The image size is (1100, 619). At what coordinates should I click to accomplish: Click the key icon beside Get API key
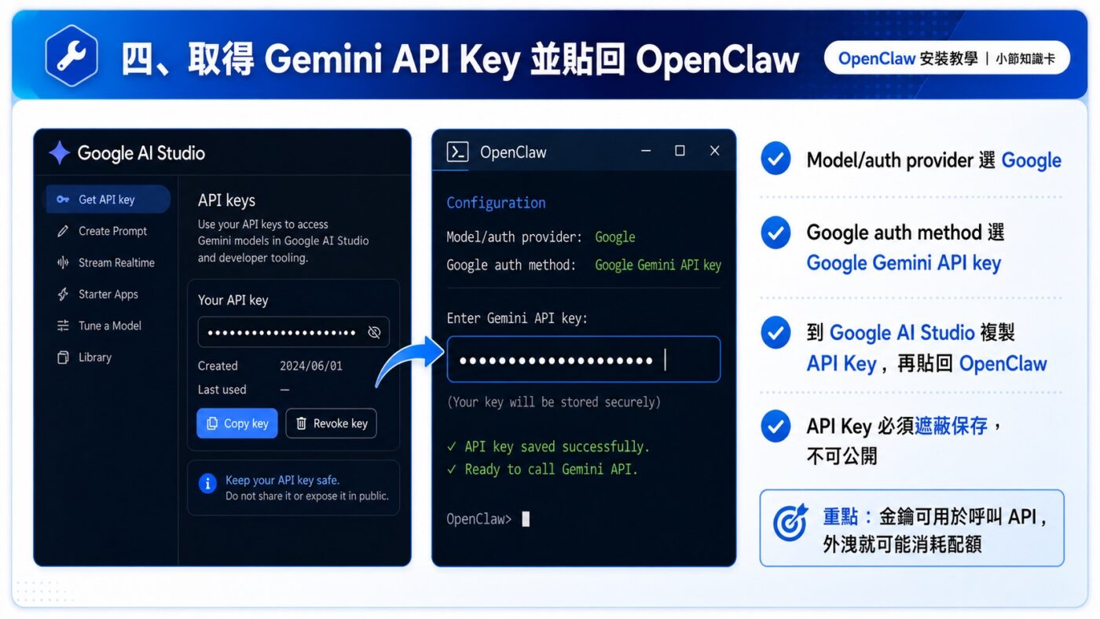[x=63, y=200]
